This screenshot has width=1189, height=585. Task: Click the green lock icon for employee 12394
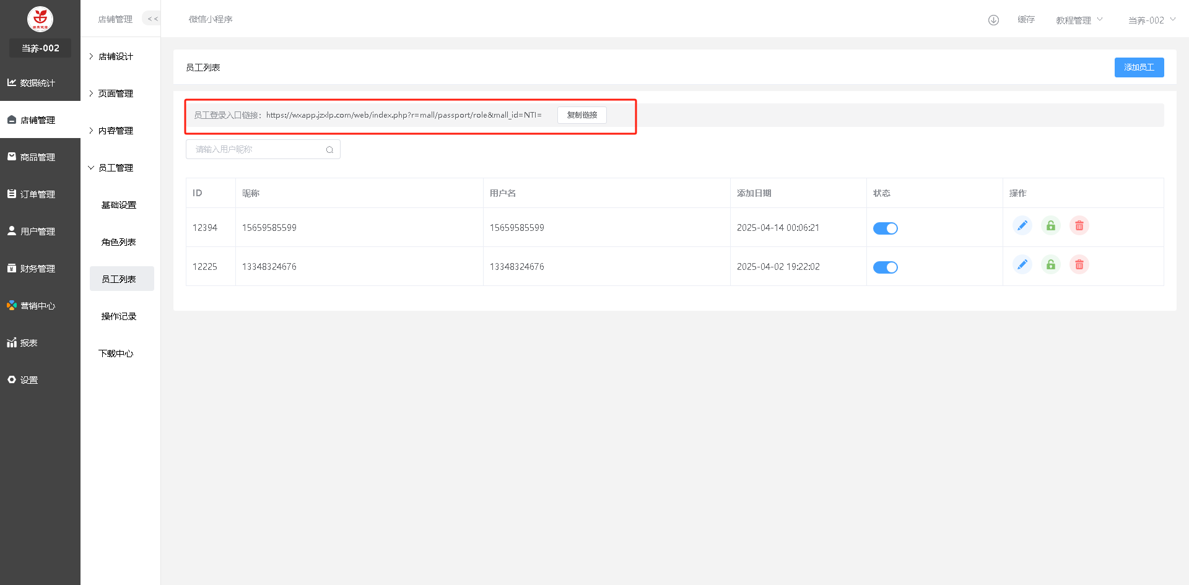[1050, 226]
